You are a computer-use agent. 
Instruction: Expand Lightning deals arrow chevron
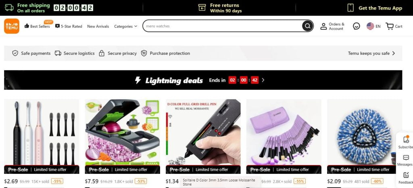pyautogui.click(x=263, y=80)
